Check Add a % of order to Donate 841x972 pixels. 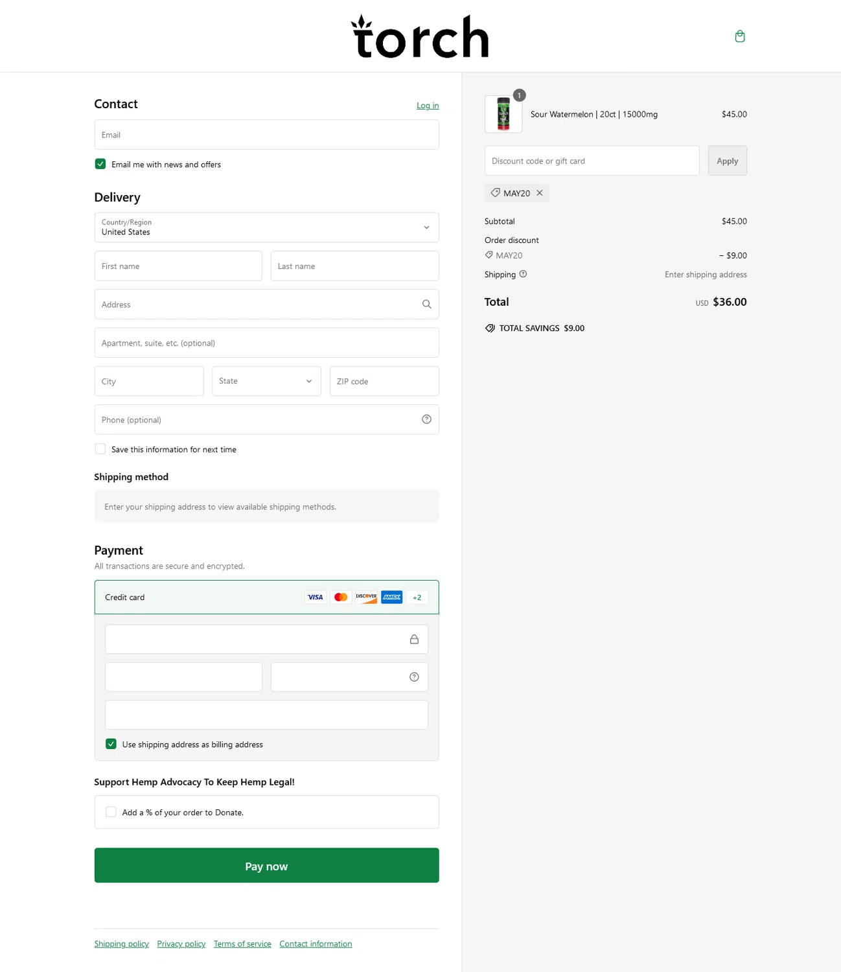point(111,812)
